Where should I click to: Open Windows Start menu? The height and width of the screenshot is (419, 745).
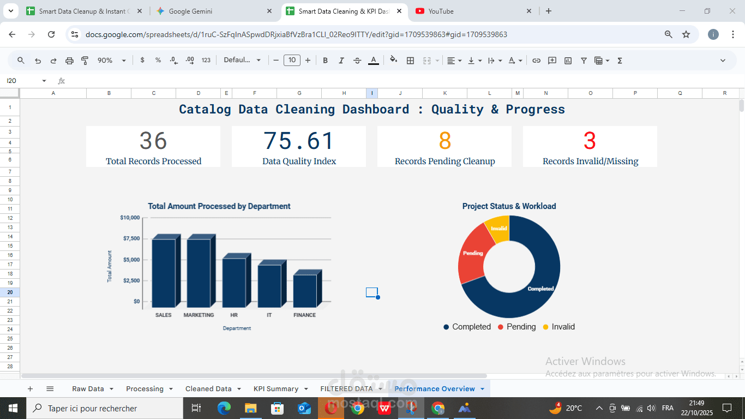coord(13,408)
